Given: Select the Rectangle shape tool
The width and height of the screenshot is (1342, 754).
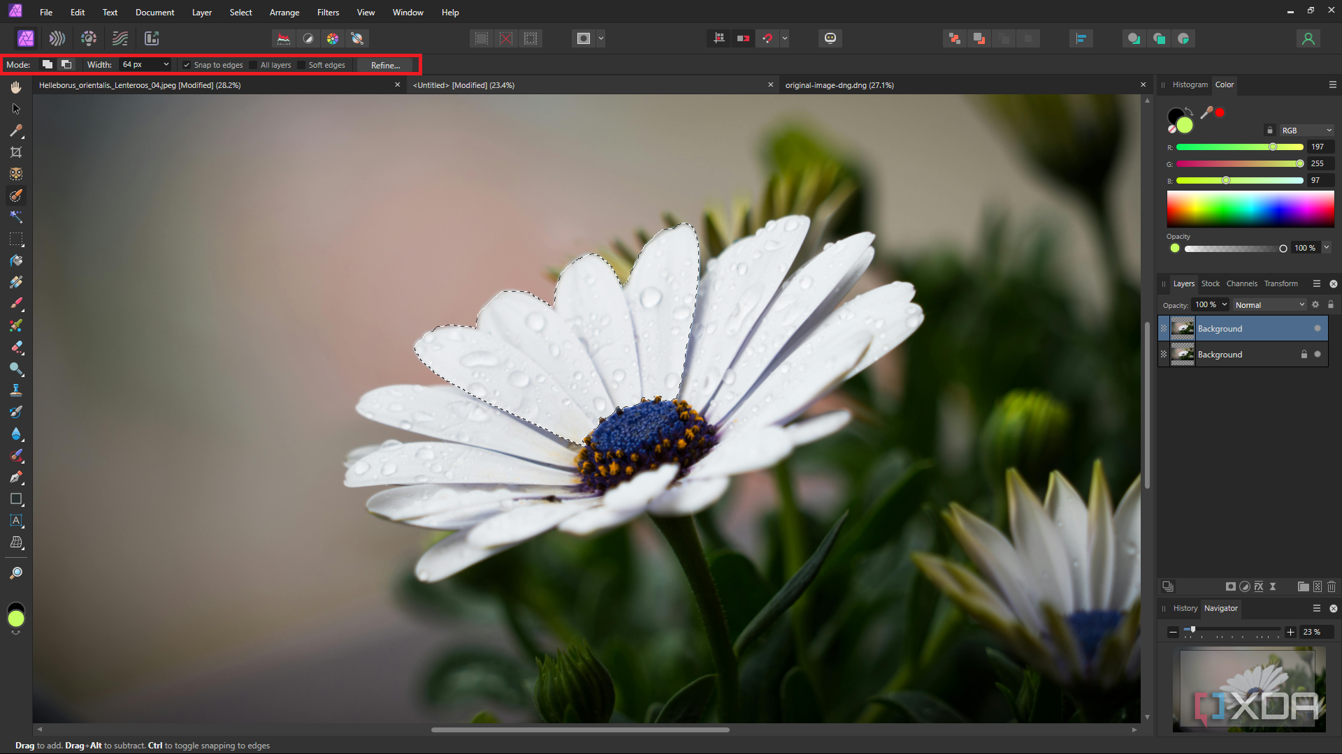Looking at the screenshot, I should coord(16,499).
